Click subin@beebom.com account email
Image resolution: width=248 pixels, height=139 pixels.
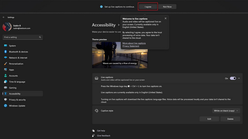point(22,28)
